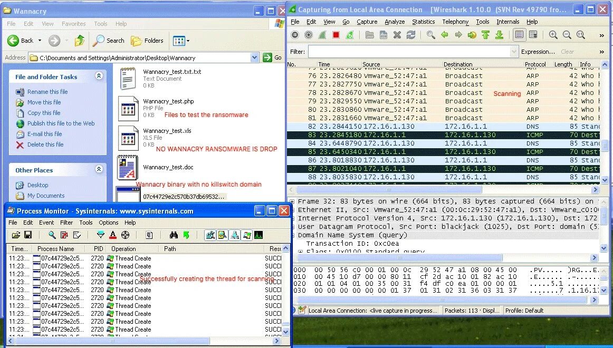Click Explorer's Up folder icon
This screenshot has height=348, width=613.
click(80, 40)
